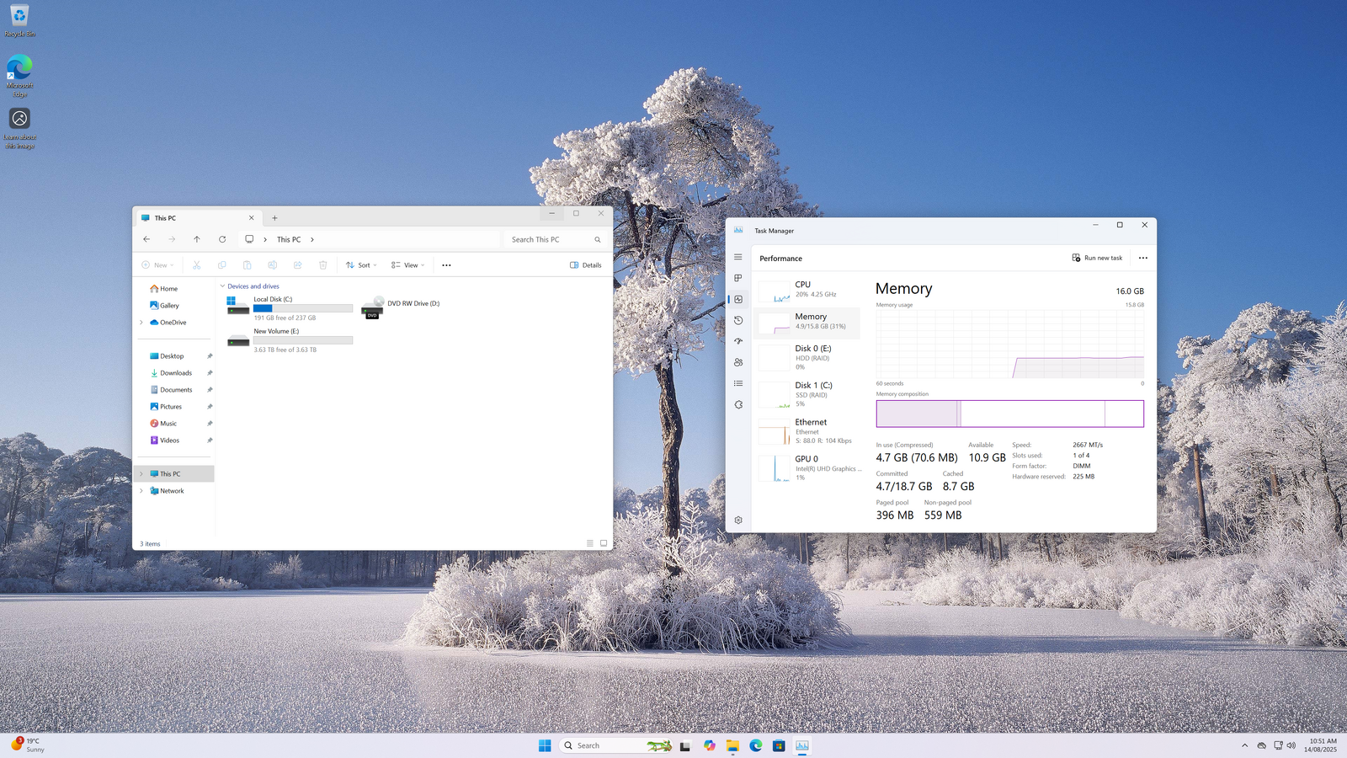
Task: Open the Sort dropdown in File Explorer
Action: [361, 265]
